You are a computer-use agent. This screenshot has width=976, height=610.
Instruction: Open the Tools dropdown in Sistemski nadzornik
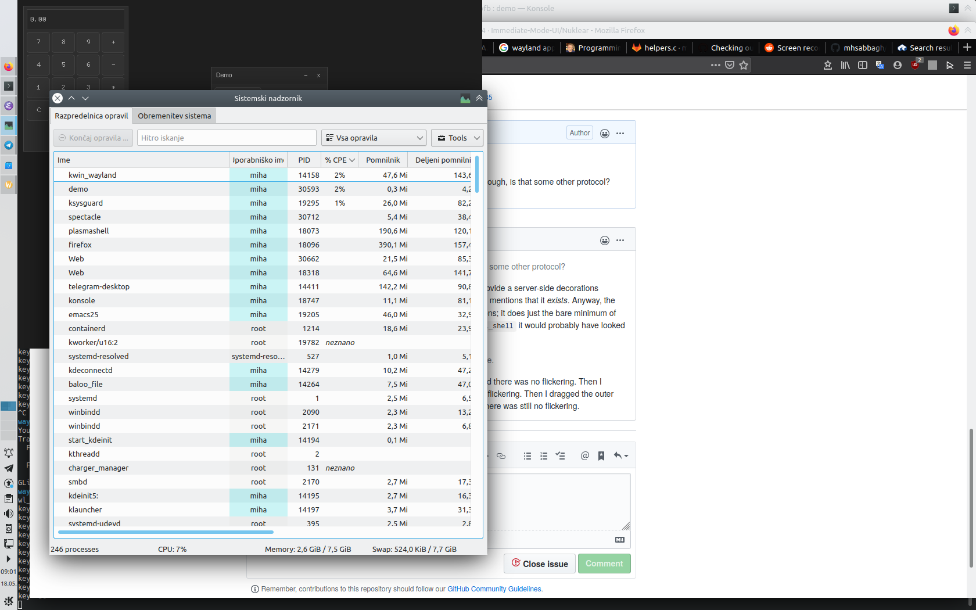tap(457, 138)
